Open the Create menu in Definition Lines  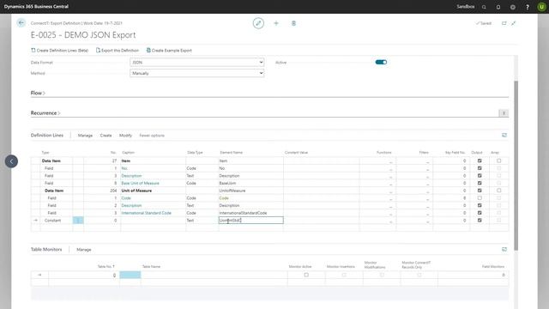pyautogui.click(x=106, y=136)
